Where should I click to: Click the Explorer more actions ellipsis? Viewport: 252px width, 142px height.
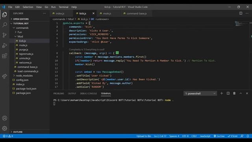[44, 13]
